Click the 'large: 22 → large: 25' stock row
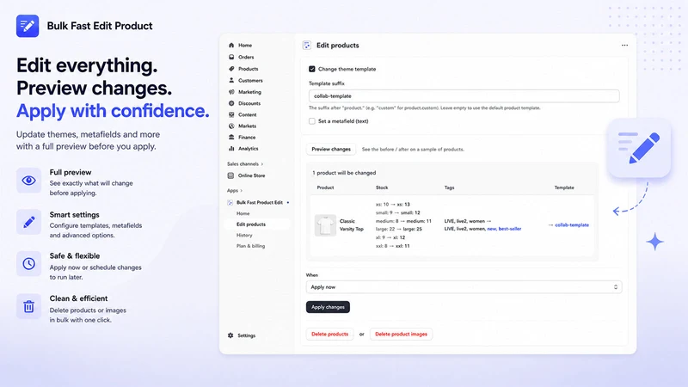 398,229
